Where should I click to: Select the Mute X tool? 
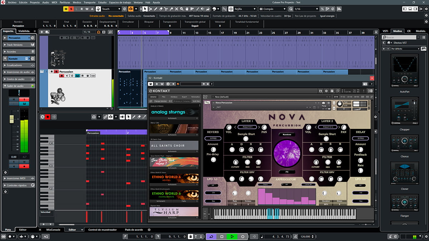[177, 9]
